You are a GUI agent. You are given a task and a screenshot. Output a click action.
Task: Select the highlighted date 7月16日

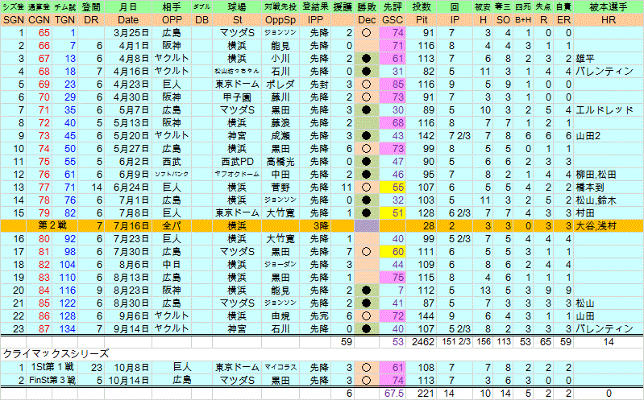pyautogui.click(x=131, y=226)
